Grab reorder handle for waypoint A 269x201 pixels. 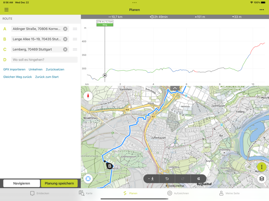(75, 29)
